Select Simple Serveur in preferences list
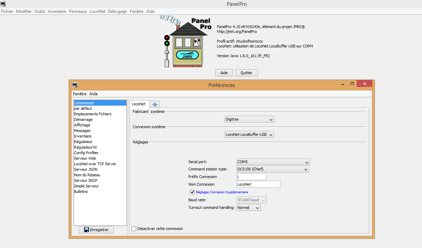The height and width of the screenshot is (248, 422). pos(100,186)
